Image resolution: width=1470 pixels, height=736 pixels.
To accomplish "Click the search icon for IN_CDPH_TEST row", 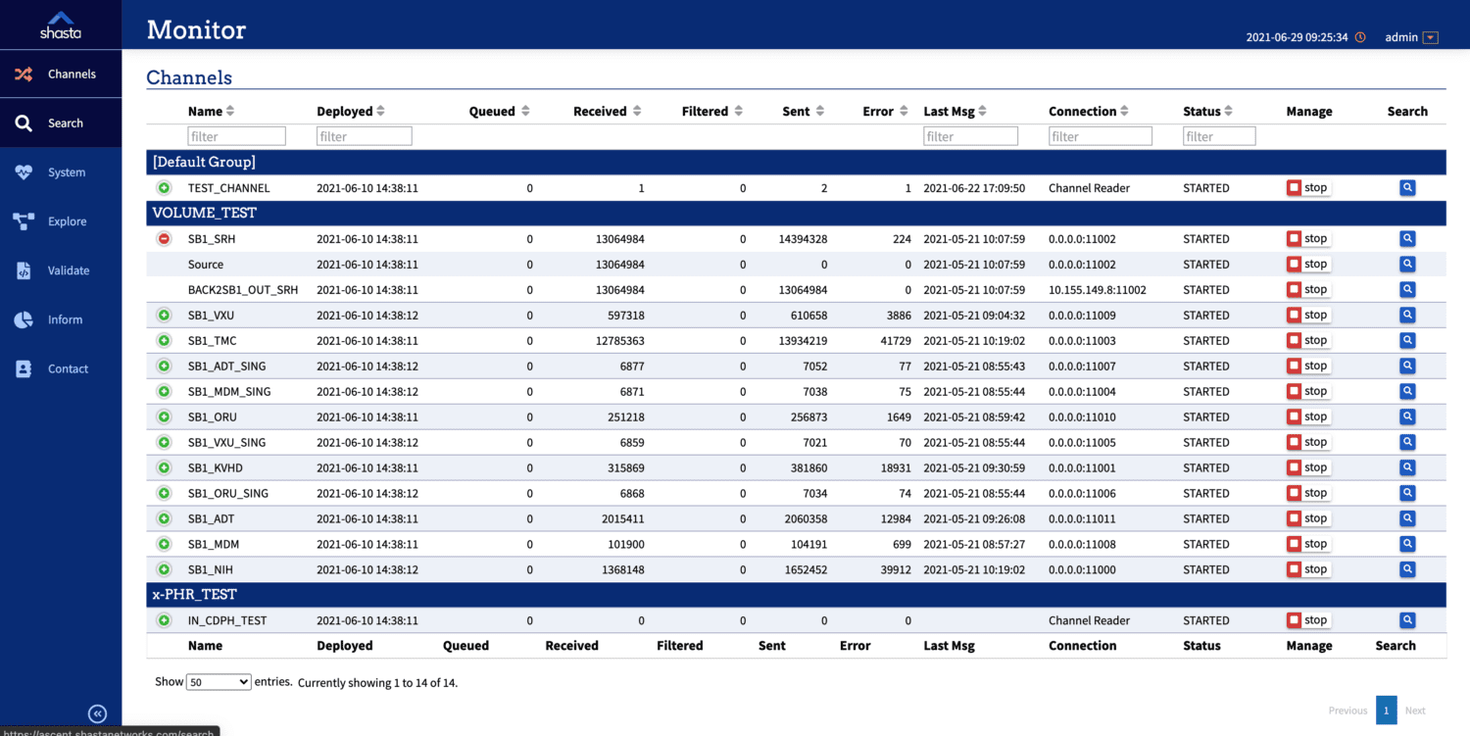I will tap(1407, 620).
